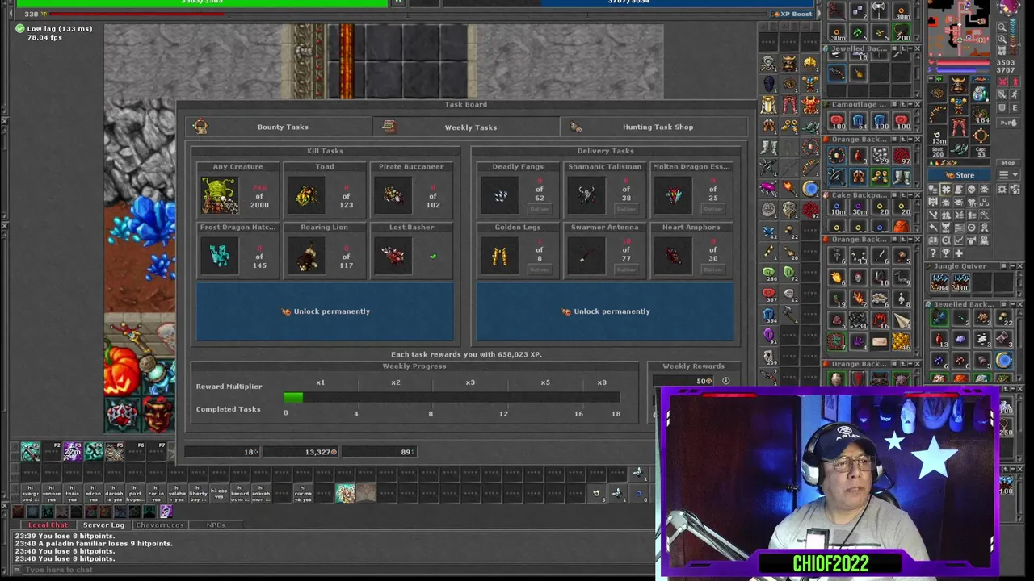
Task: Toggle the PvP mode button
Action: pyautogui.click(x=1008, y=123)
